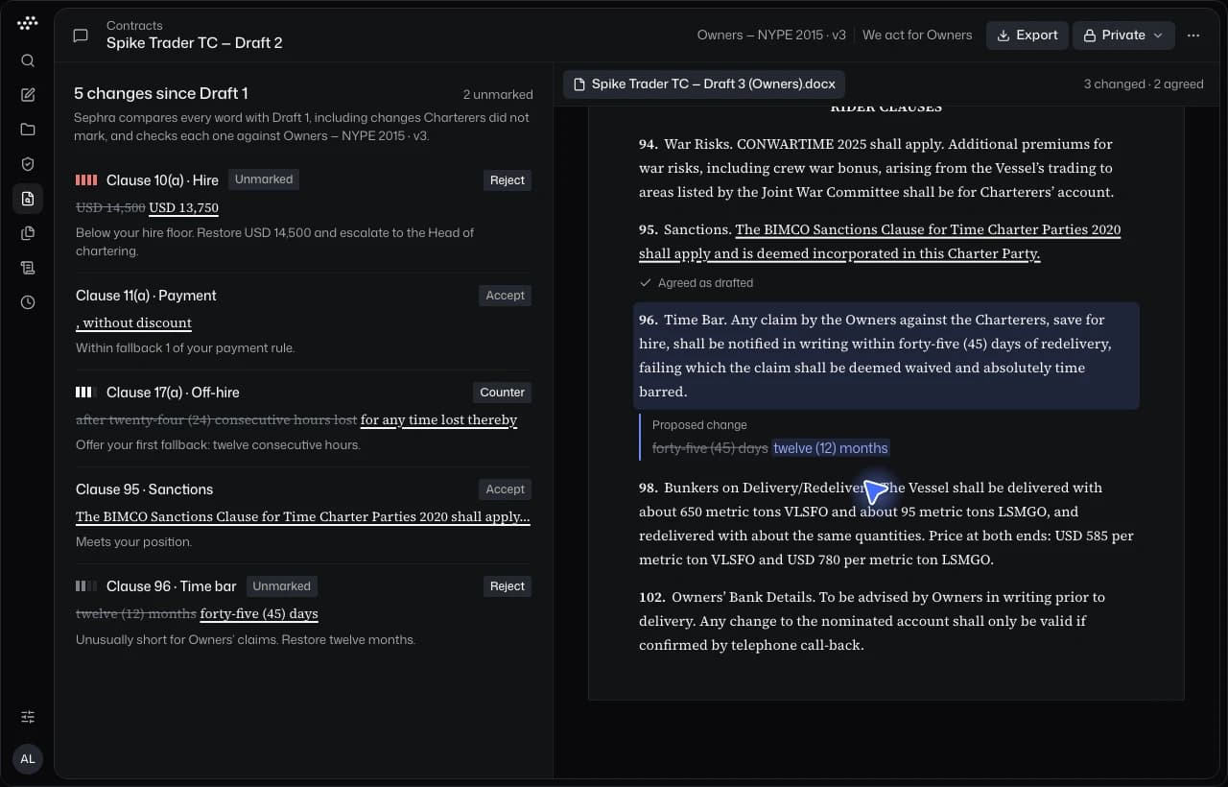Click the '5 changes since Draft 1' heading
The width and height of the screenshot is (1228, 787).
pyautogui.click(x=161, y=93)
